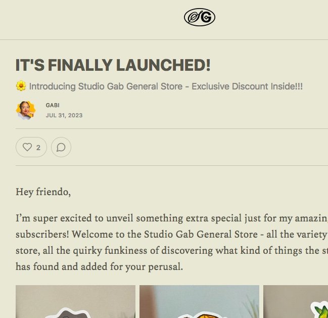The image size is (328, 318).
Task: Click the JUL 31, 2023 post date
Action: pyautogui.click(x=64, y=115)
